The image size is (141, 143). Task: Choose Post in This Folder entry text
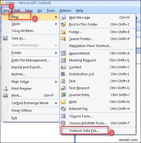click(x=83, y=24)
